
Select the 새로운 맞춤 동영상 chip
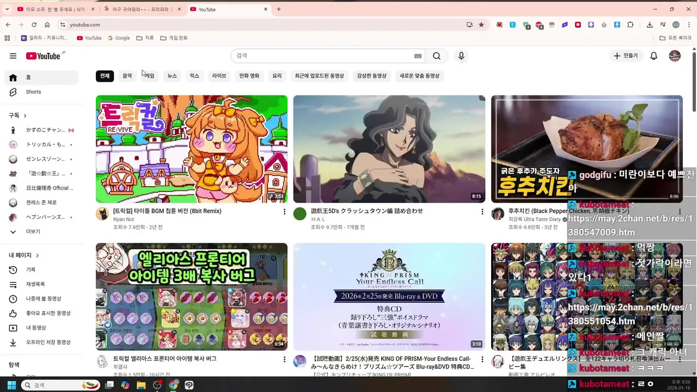click(419, 76)
